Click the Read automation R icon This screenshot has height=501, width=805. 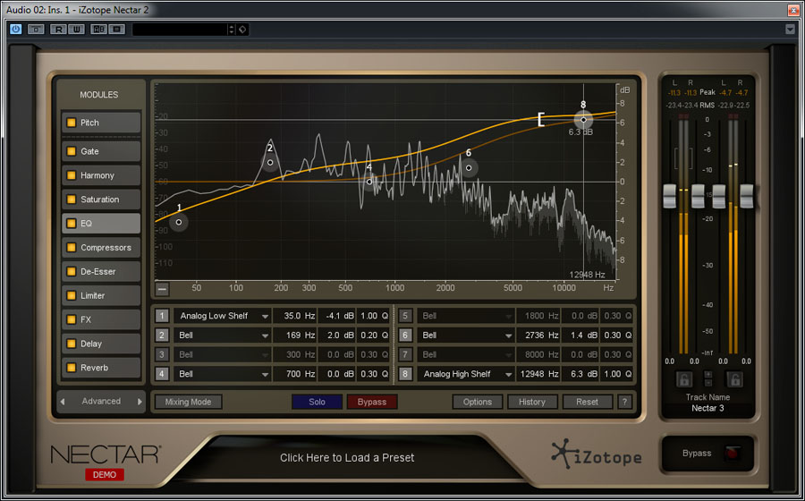[58, 29]
